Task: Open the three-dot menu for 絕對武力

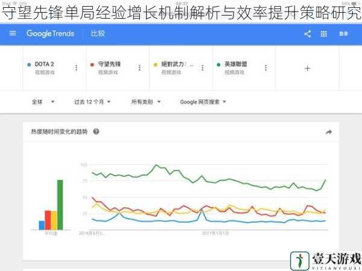Action: (203, 68)
